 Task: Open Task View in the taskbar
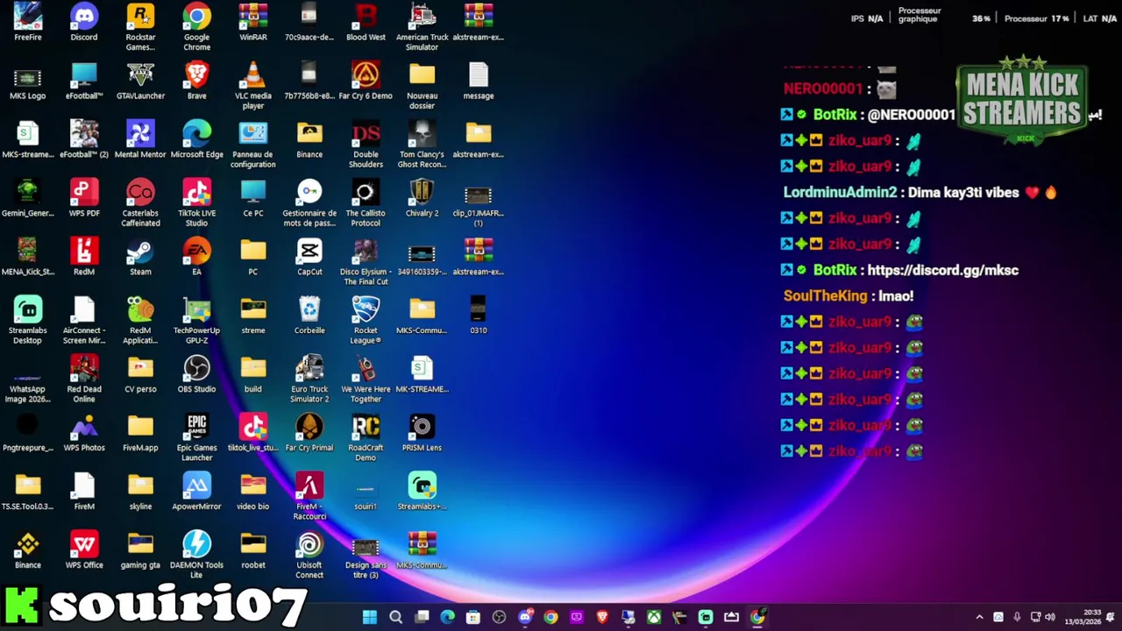tap(422, 617)
